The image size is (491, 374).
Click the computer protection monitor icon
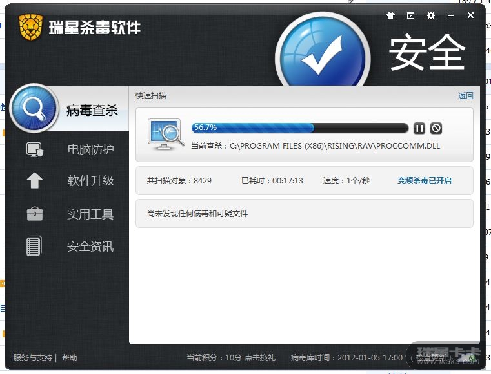point(35,149)
